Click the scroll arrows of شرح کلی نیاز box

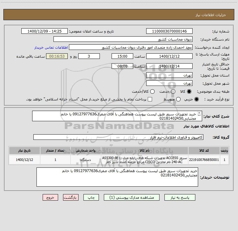199,114
